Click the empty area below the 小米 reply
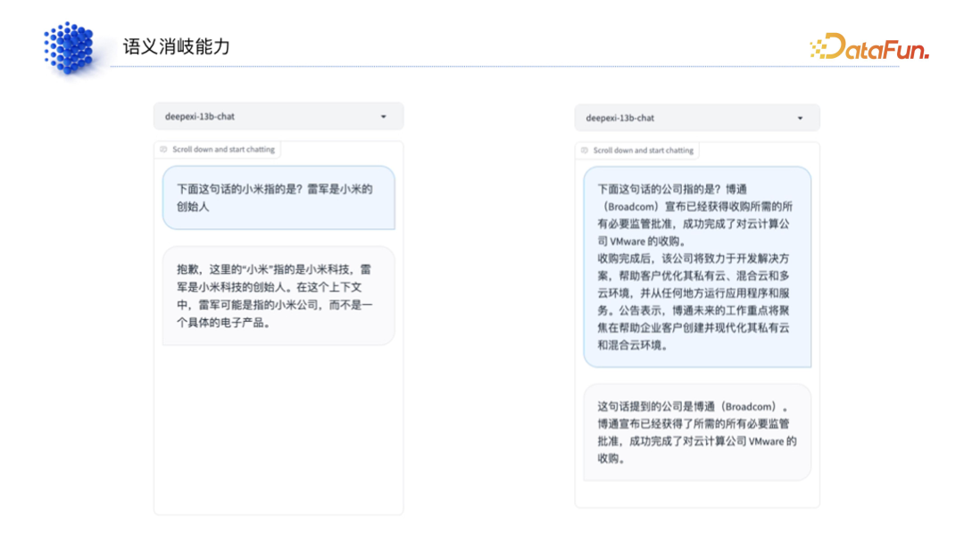 point(278,428)
